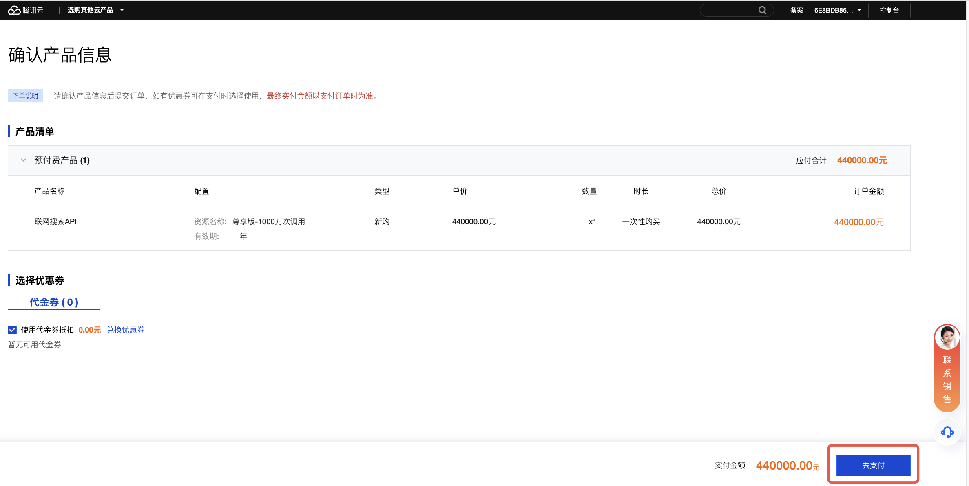
Task: Click the top search input field
Action: 729,10
